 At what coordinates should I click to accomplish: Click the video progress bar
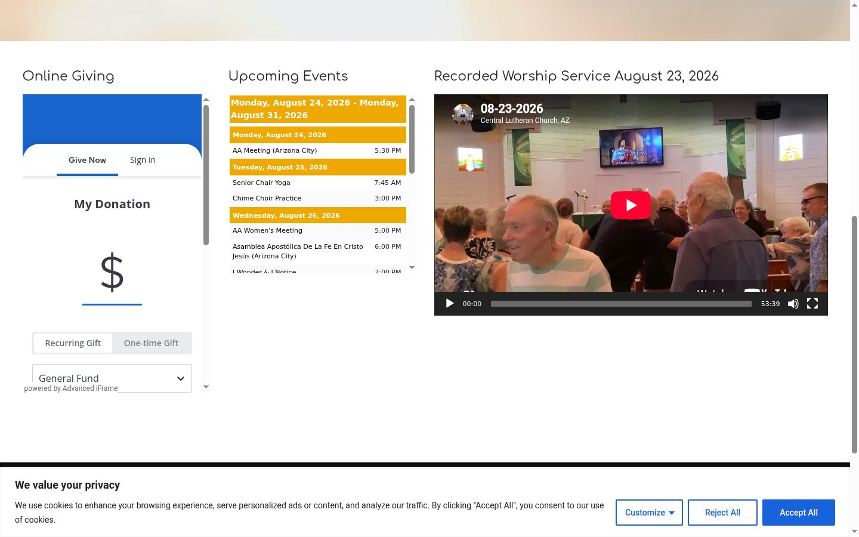[621, 304]
